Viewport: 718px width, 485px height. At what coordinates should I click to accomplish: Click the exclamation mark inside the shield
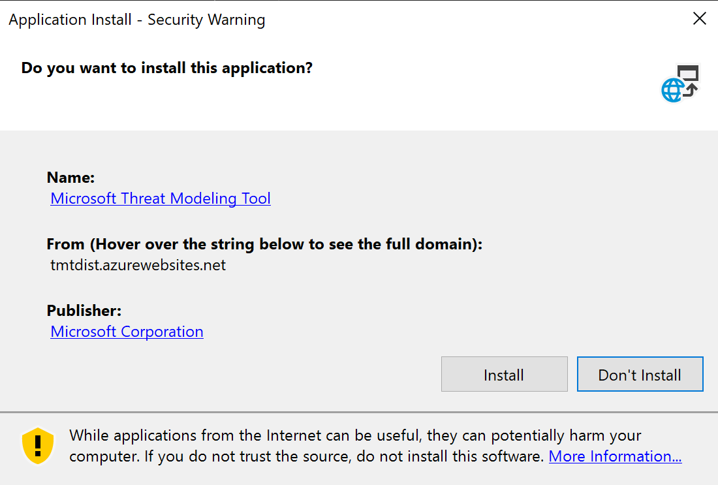(x=38, y=444)
